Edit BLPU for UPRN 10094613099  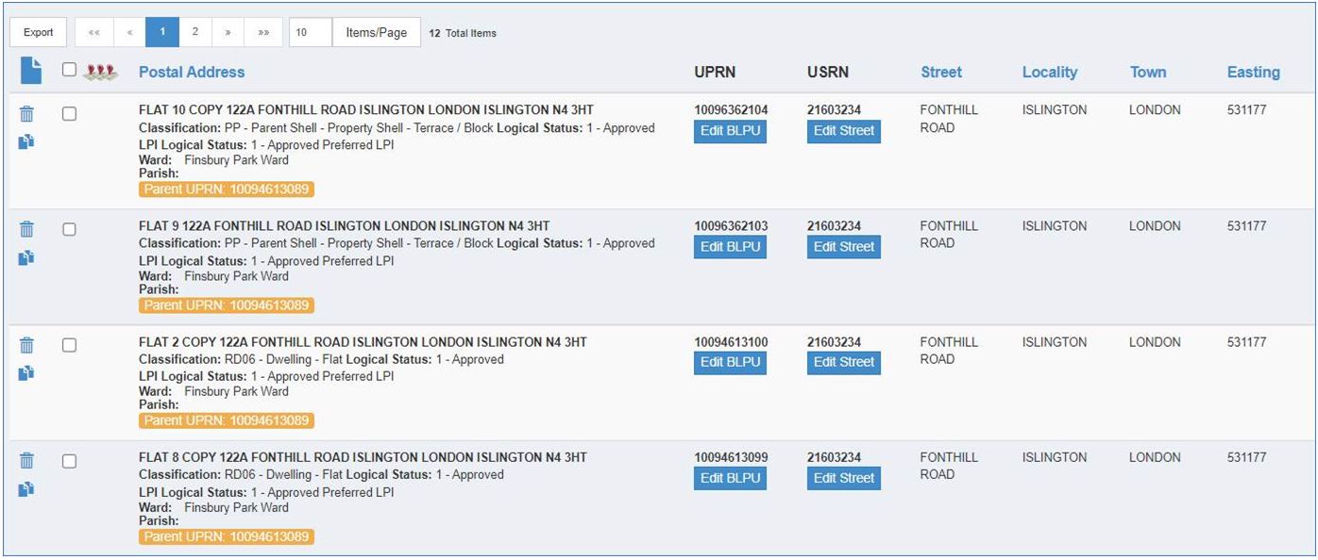pyautogui.click(x=730, y=478)
